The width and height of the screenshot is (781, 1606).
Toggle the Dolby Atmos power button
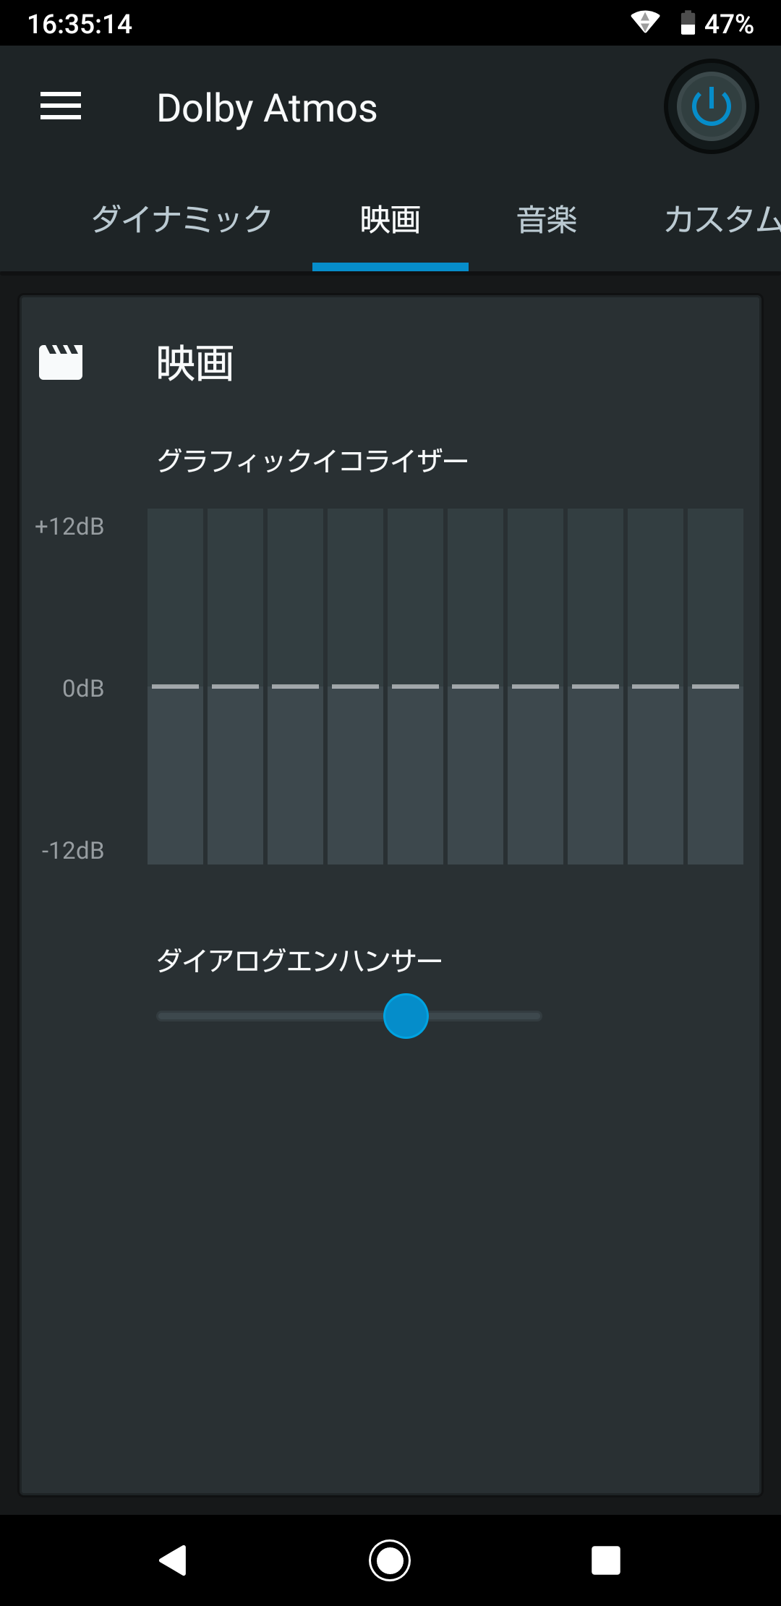click(x=711, y=106)
